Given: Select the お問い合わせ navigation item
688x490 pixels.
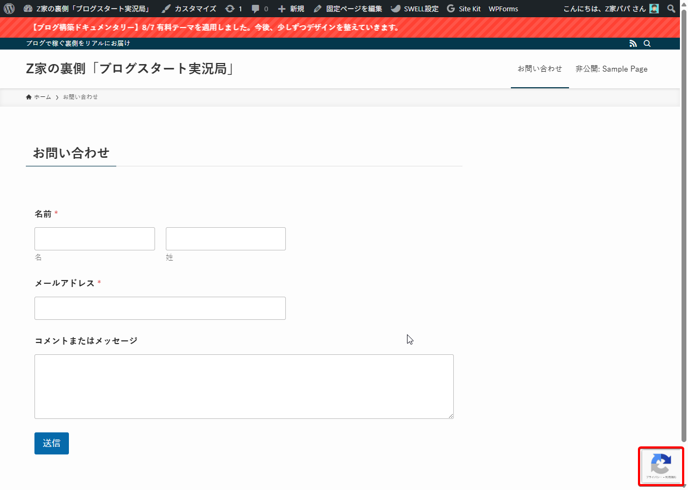Looking at the screenshot, I should click(539, 69).
